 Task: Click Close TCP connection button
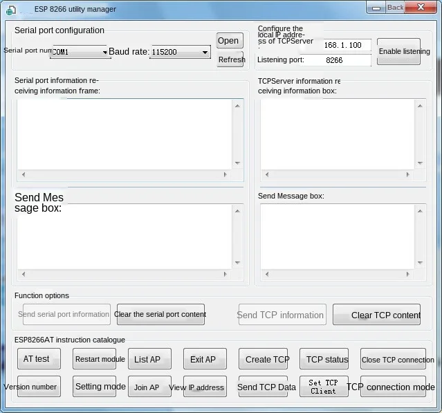pos(393,359)
